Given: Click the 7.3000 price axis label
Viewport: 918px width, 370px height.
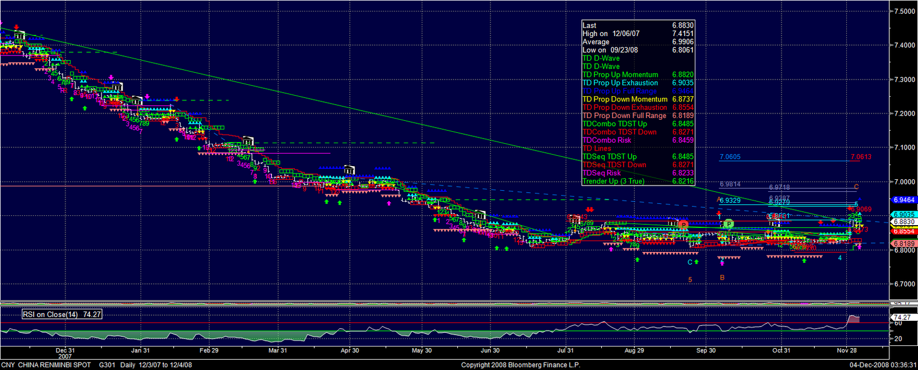Looking at the screenshot, I should point(905,80).
